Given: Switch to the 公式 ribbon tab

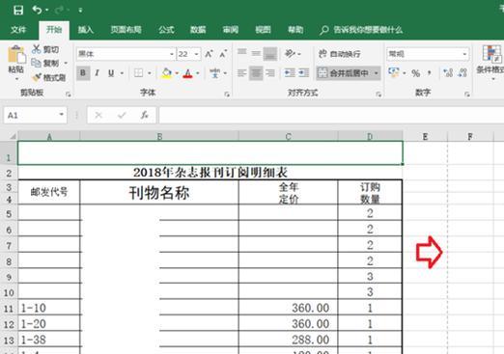Looking at the screenshot, I should pyautogui.click(x=166, y=30).
